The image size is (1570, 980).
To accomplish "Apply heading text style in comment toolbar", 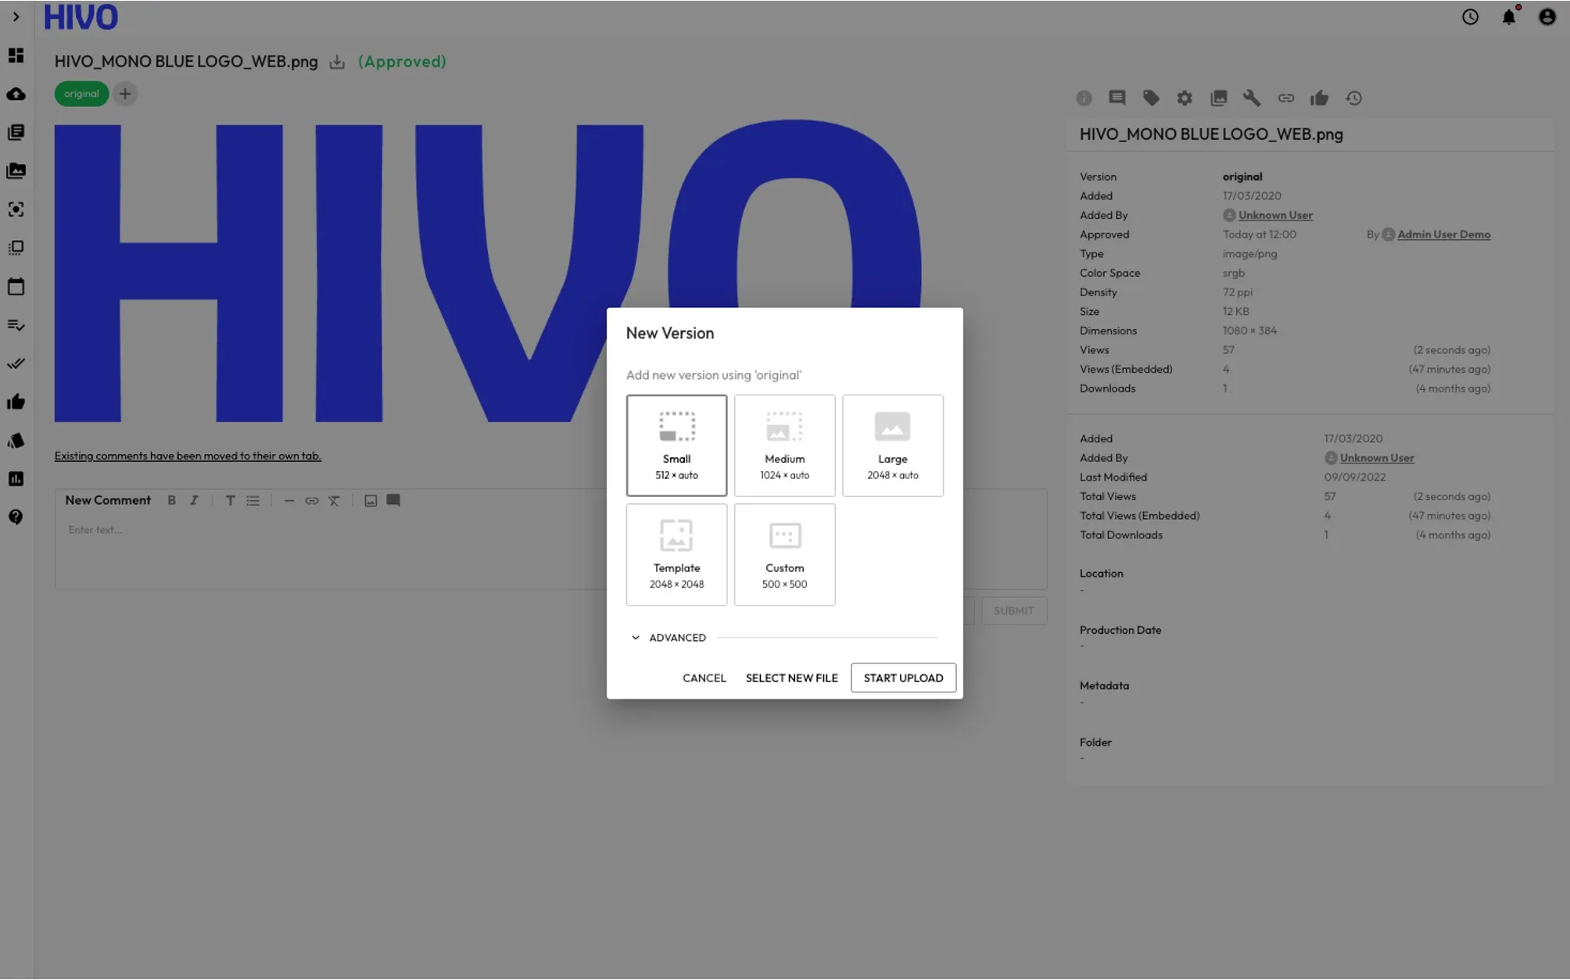I will click(x=231, y=501).
